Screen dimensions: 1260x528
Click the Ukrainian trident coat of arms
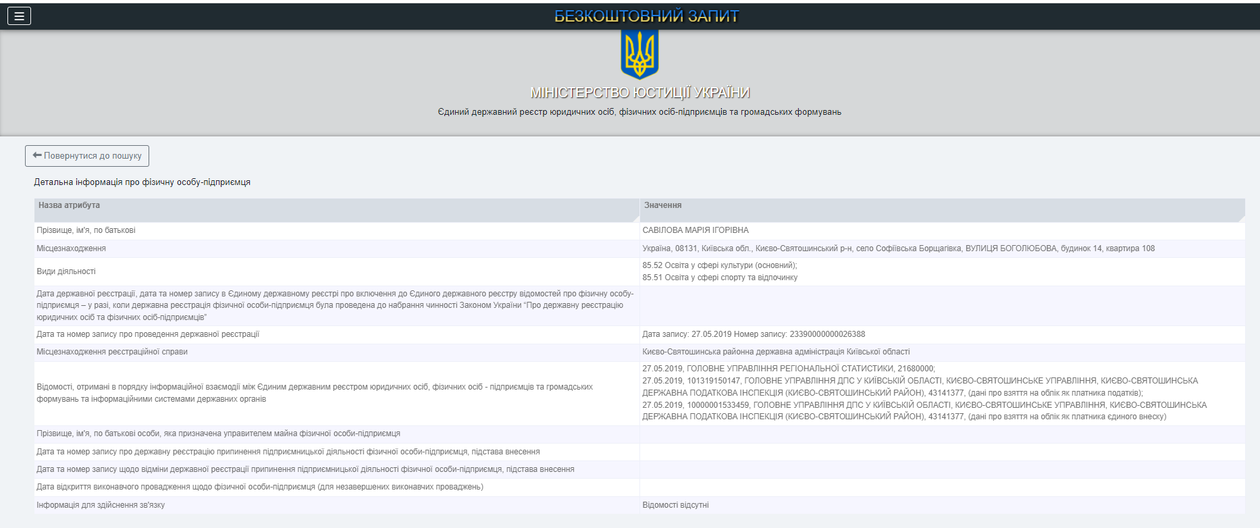click(x=639, y=54)
